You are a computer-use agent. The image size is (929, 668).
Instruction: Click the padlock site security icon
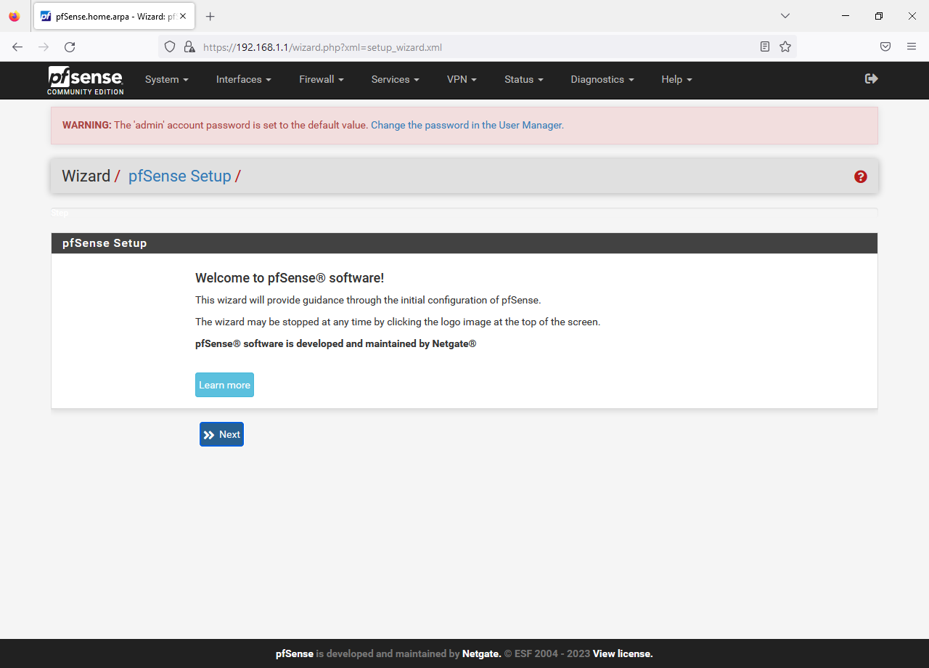tap(189, 46)
